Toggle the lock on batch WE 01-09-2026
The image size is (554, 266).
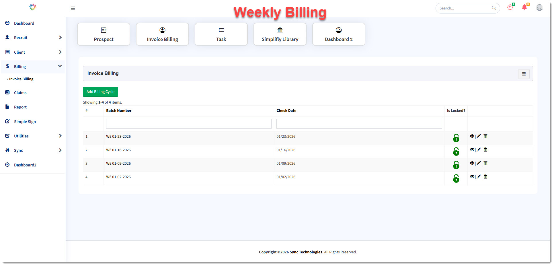pyautogui.click(x=456, y=165)
